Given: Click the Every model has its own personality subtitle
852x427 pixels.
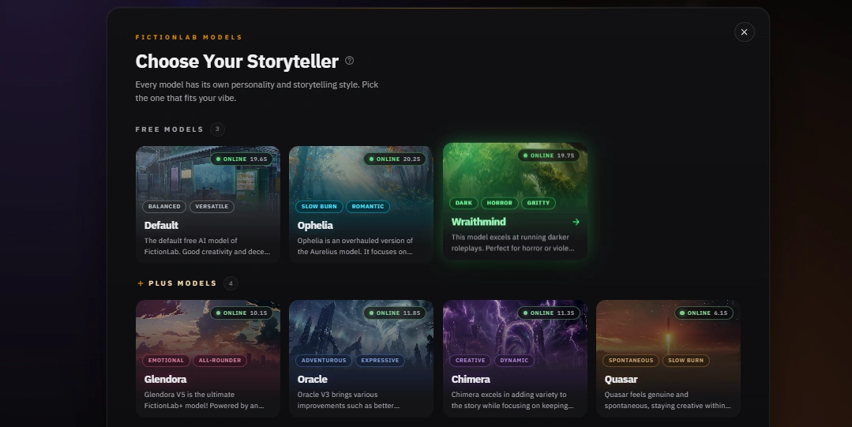Looking at the screenshot, I should 257,92.
